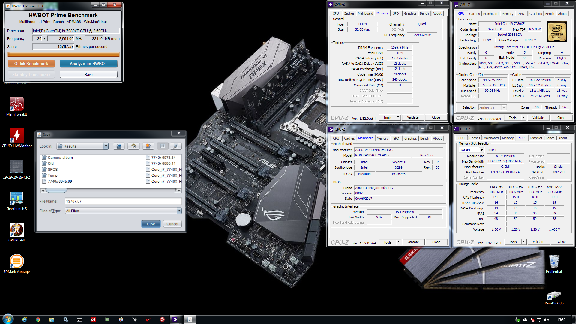The image size is (576, 324).
Task: Confirm with Save button in Save dialog
Action: click(151, 224)
